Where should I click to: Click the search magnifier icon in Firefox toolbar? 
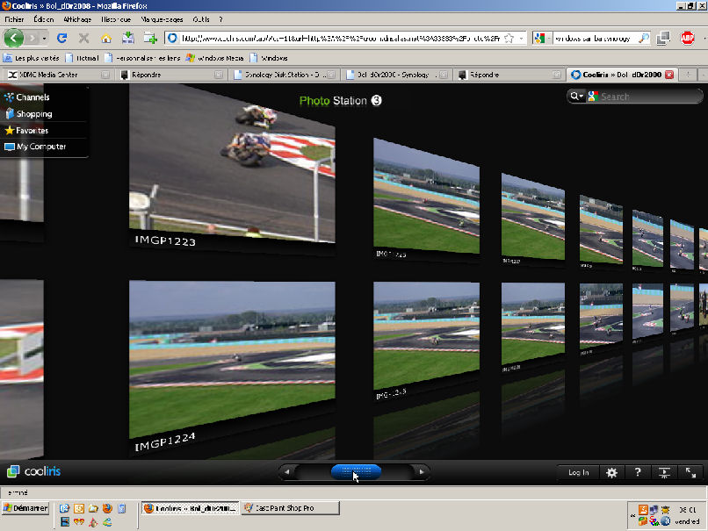643,39
